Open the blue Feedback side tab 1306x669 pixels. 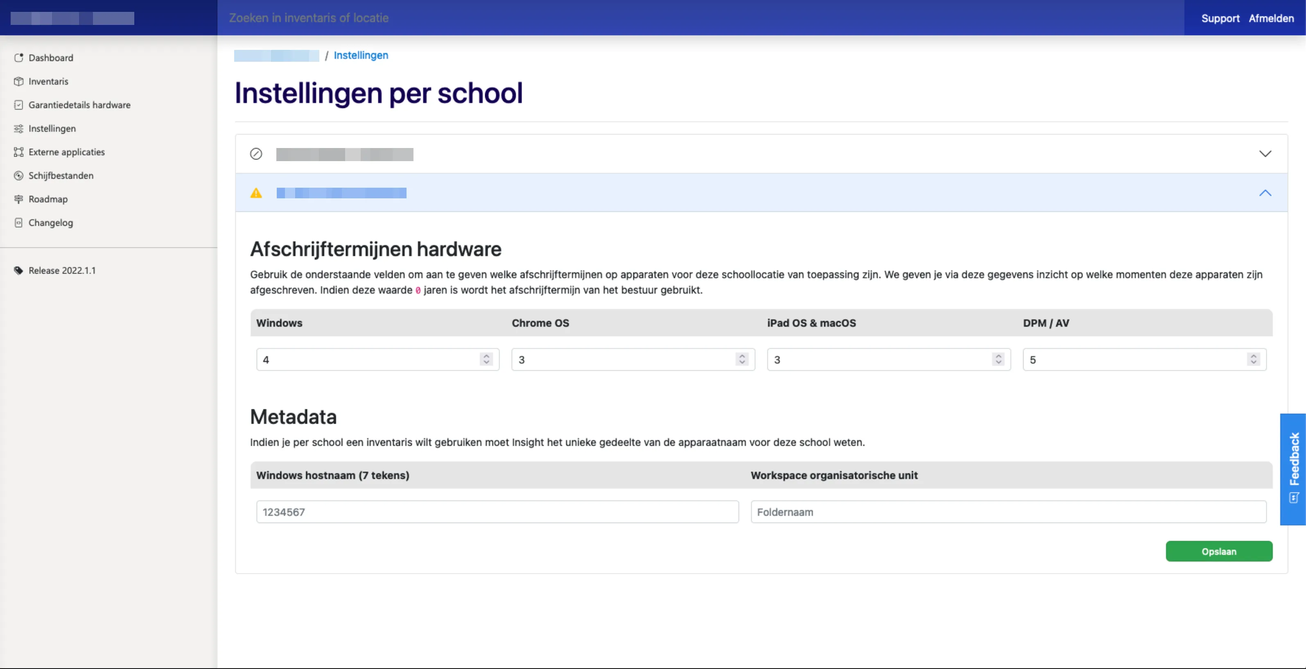(x=1293, y=469)
